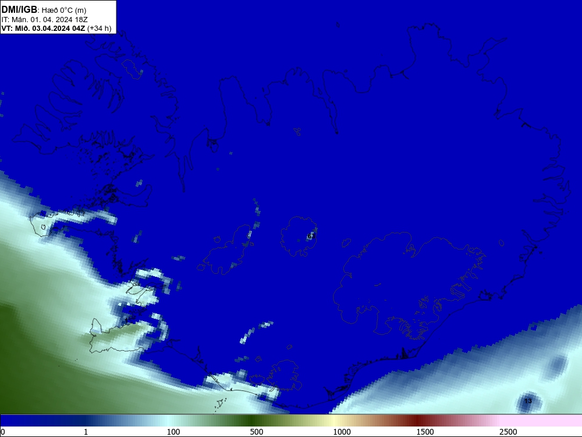Click the map value label 67
Image resolution: width=582 pixels, height=437 pixels.
point(311,236)
